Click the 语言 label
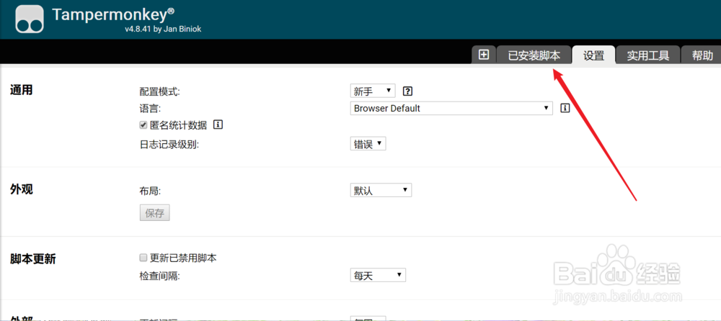 pos(150,109)
